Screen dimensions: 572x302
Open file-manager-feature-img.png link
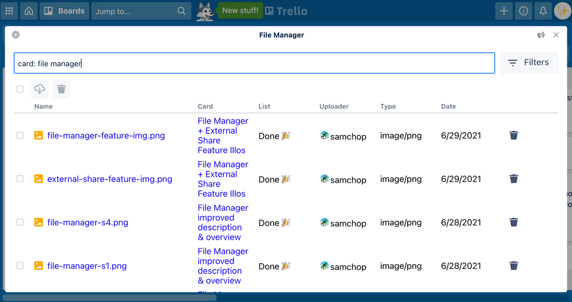pyautogui.click(x=106, y=136)
